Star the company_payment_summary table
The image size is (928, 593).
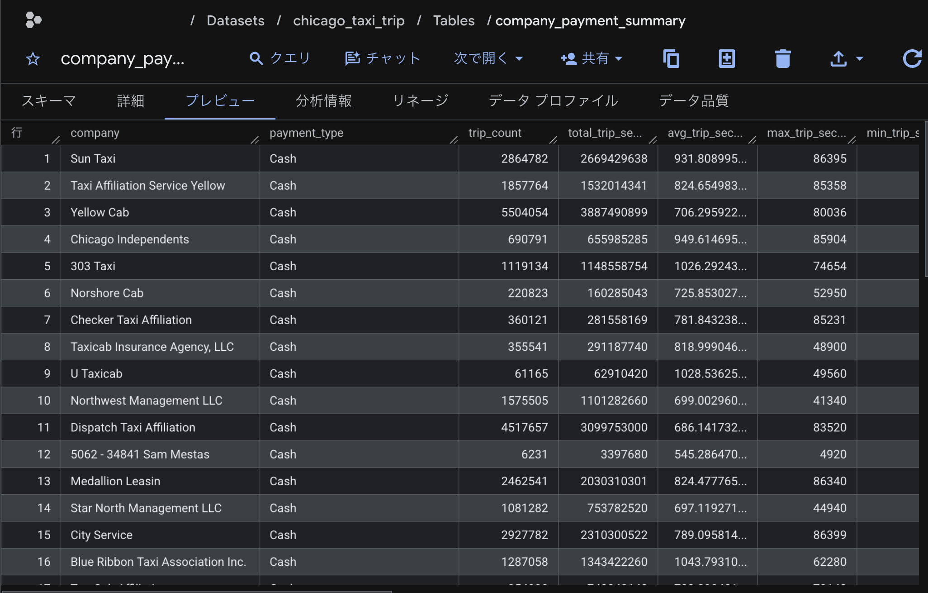tap(33, 59)
